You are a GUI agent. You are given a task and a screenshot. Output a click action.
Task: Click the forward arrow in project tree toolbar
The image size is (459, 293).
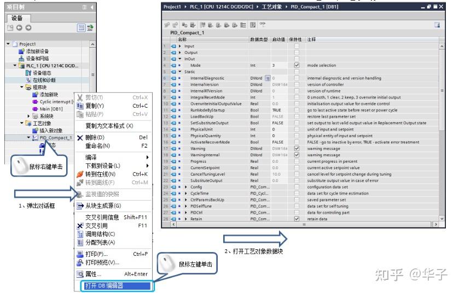click(28, 28)
